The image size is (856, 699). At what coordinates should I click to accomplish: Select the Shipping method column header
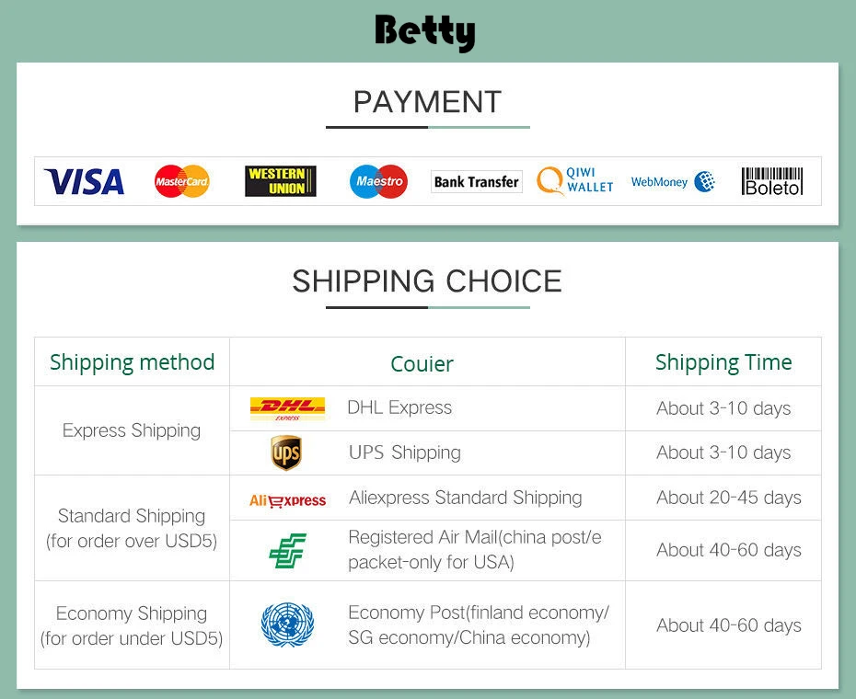point(133,362)
